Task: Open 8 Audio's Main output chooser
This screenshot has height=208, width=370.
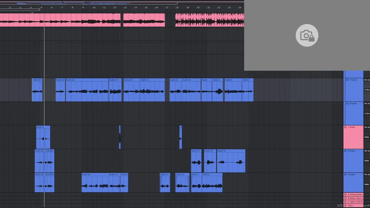Action: (367, 161)
